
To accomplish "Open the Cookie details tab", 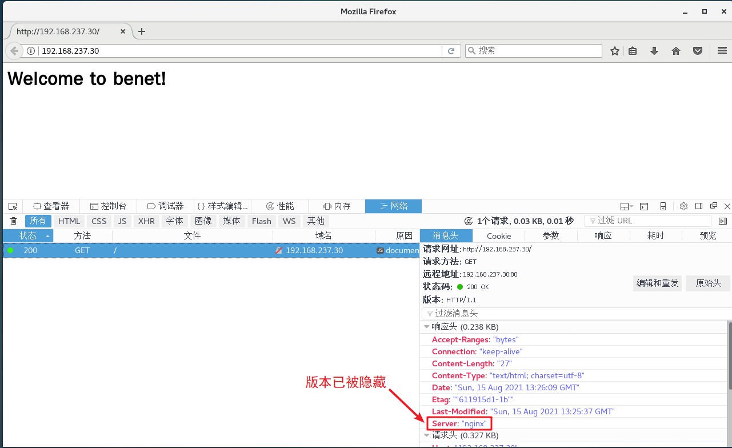I will point(499,235).
